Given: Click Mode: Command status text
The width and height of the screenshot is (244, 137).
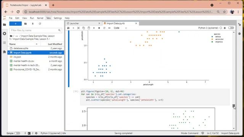Looking at the screenshot, I should point(189,133).
